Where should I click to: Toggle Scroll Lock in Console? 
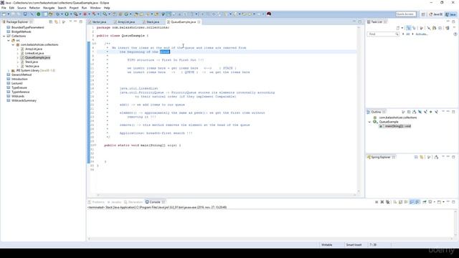pyautogui.click(x=400, y=202)
